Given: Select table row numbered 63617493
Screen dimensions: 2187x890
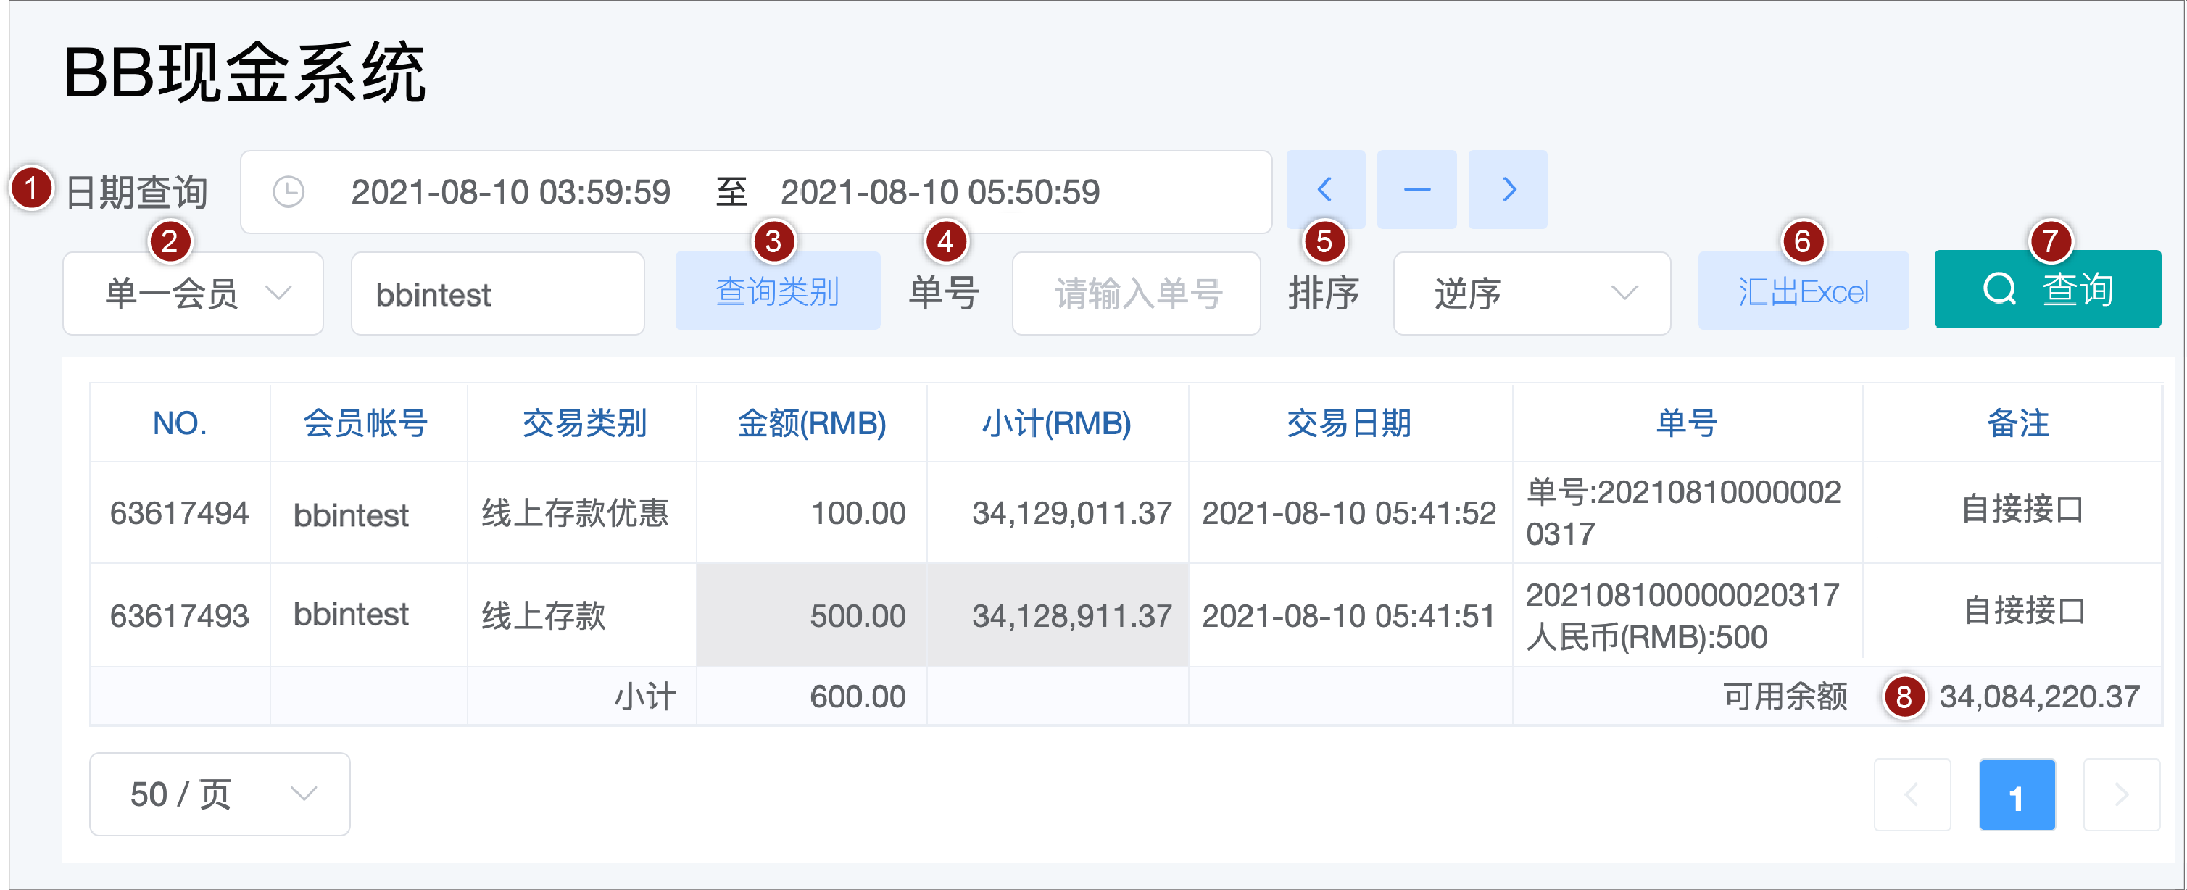Looking at the screenshot, I should [x=179, y=615].
